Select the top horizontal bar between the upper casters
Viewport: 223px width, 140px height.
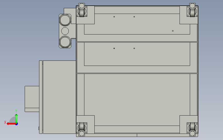point(137,10)
